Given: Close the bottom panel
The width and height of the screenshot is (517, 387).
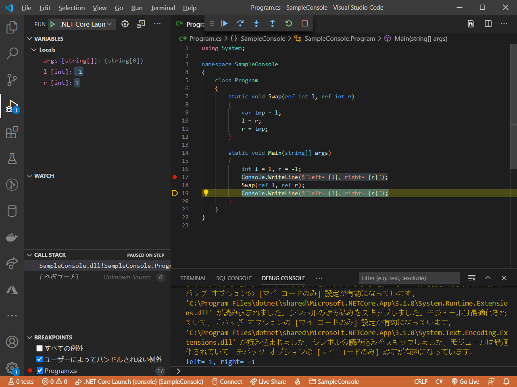Looking at the screenshot, I should [x=504, y=278].
